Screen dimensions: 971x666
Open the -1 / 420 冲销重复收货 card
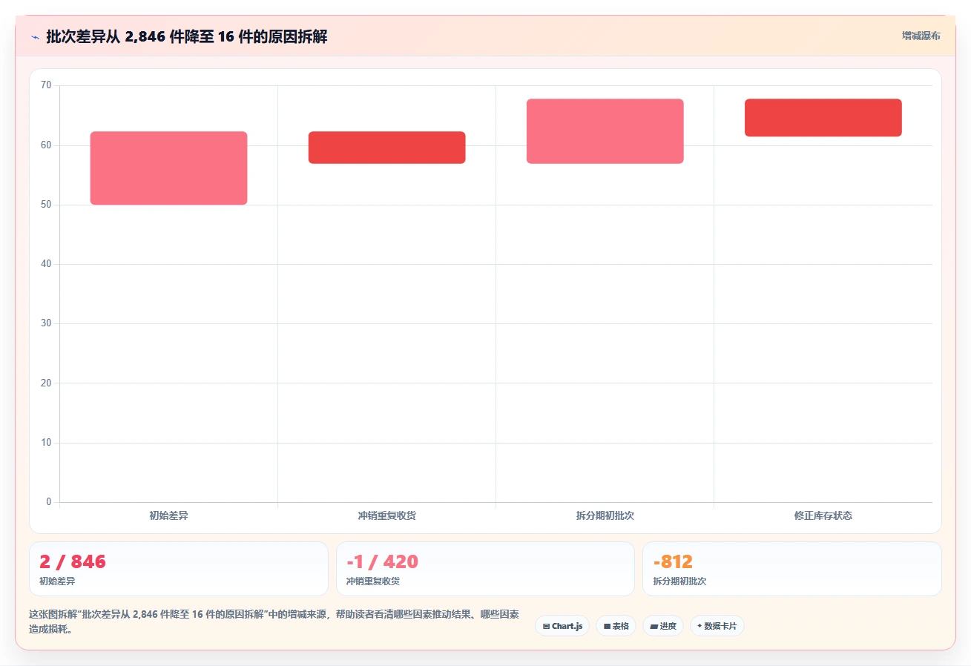click(x=485, y=569)
